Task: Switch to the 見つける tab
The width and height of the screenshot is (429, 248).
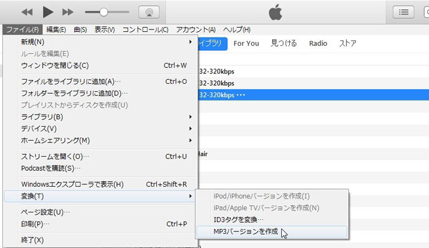Action: (284, 43)
